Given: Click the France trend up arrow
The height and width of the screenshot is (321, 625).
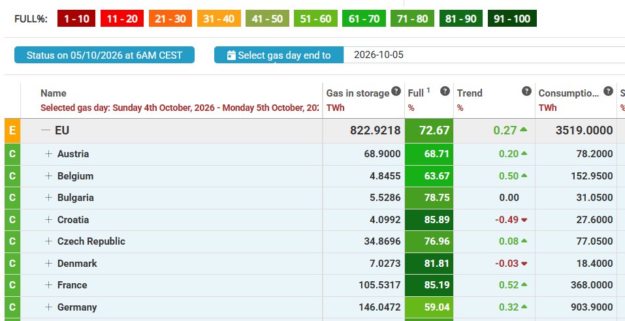Looking at the screenshot, I should point(524,284).
